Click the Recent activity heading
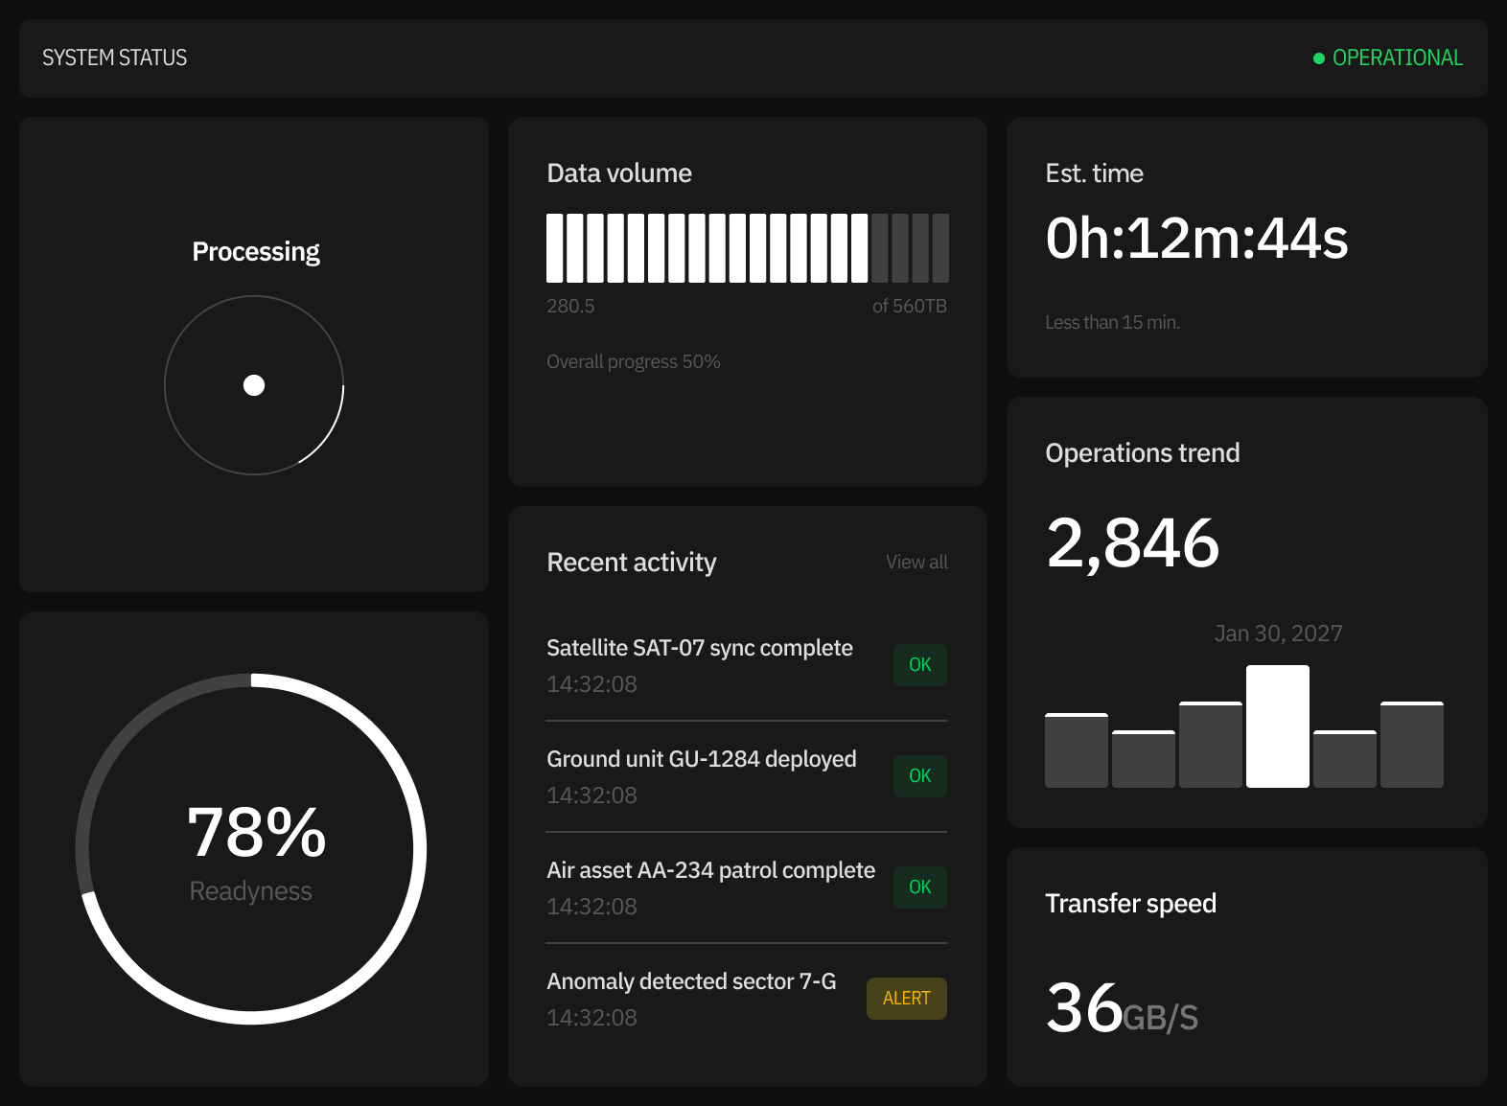 coord(632,562)
